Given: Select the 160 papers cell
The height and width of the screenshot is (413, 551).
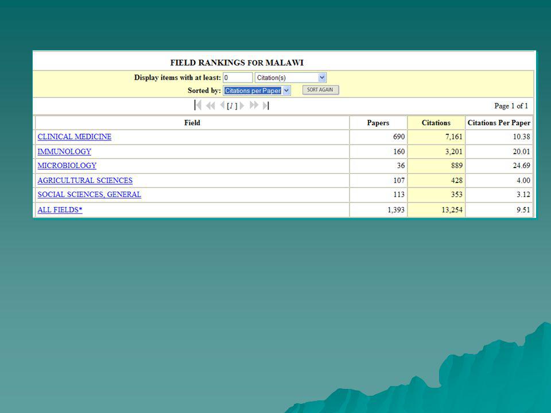Looking at the screenshot, I should pos(378,151).
